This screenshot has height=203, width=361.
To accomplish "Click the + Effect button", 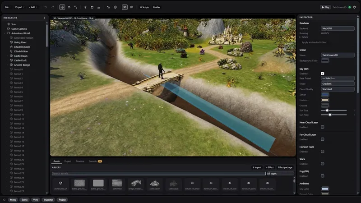I will [x=270, y=167].
